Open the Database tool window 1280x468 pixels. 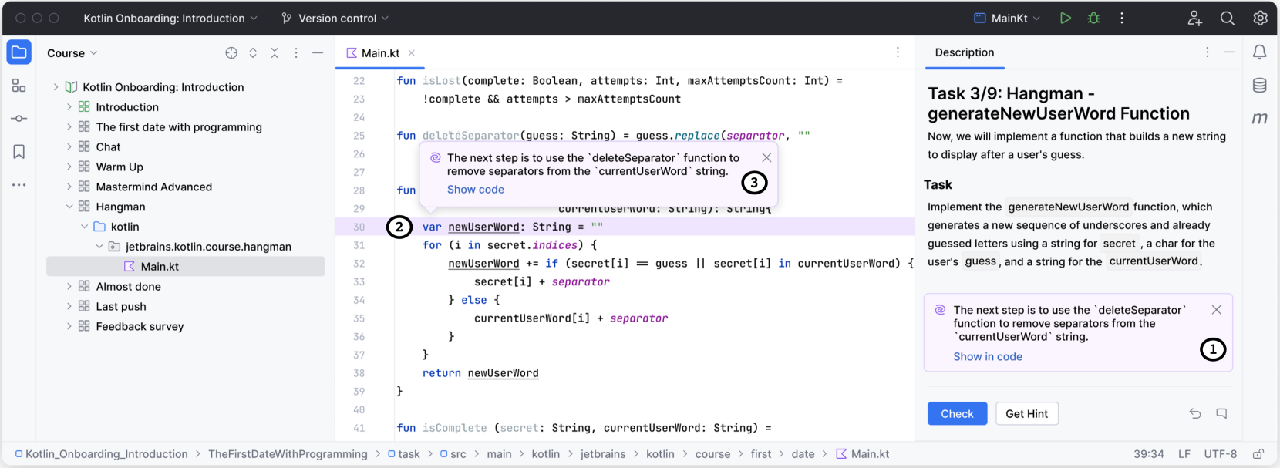(1259, 86)
